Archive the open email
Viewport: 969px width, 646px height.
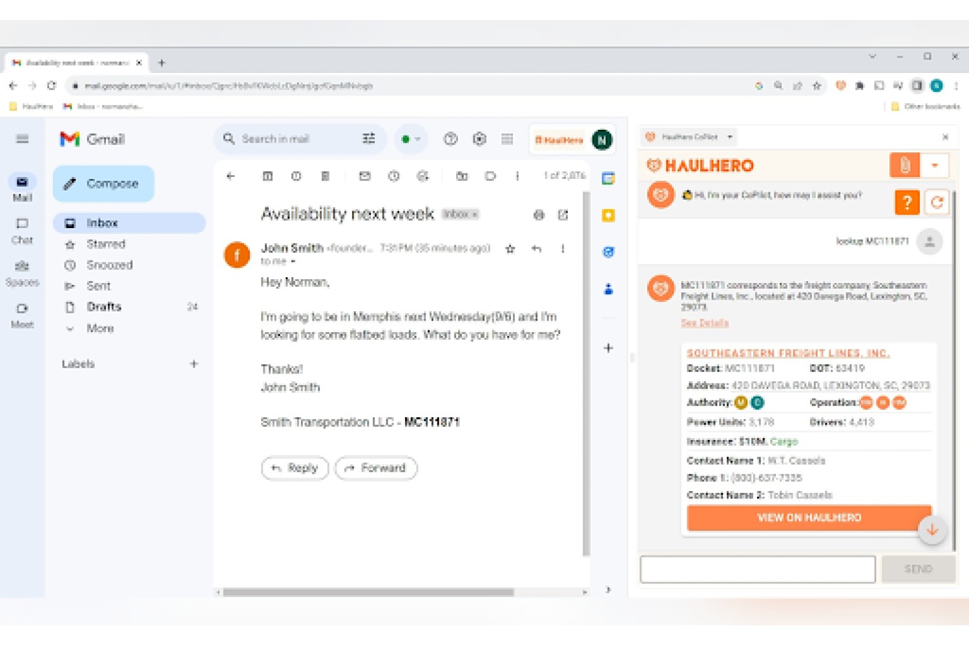tap(267, 176)
